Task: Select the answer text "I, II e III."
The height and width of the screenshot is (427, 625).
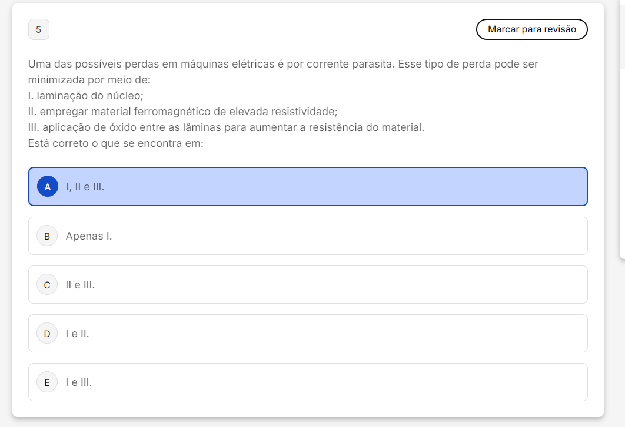Action: (x=85, y=187)
